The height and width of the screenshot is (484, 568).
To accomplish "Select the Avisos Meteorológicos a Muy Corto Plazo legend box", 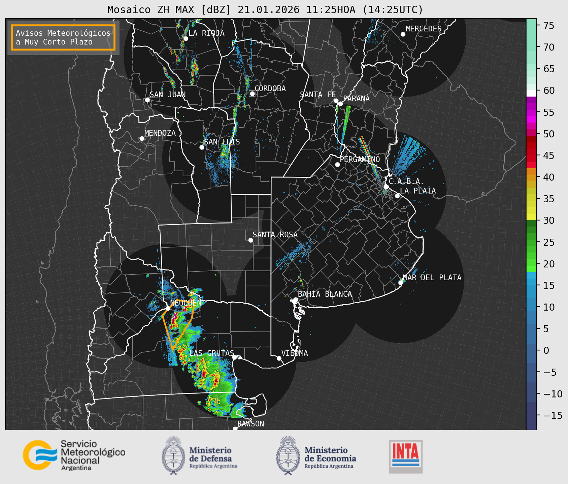I will [x=63, y=37].
